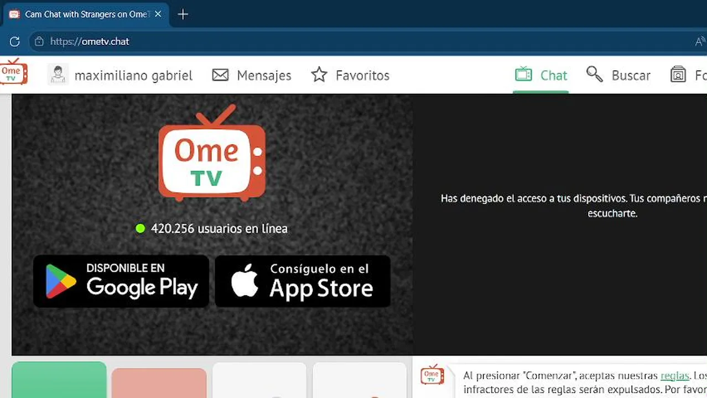Click the Buscar magnifier icon
Viewport: 707px width, 398px height.
595,74
